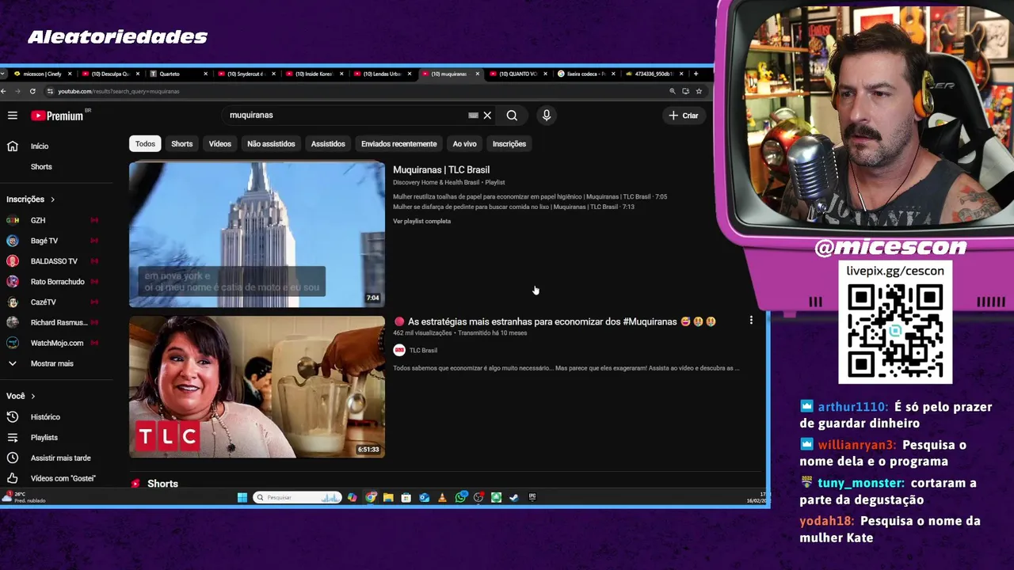Open the Richard Rasmus subscription channel

[x=59, y=323]
